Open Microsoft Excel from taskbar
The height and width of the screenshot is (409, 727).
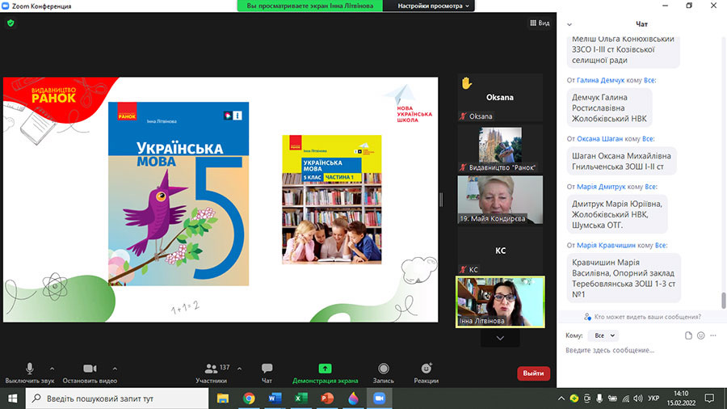point(301,398)
